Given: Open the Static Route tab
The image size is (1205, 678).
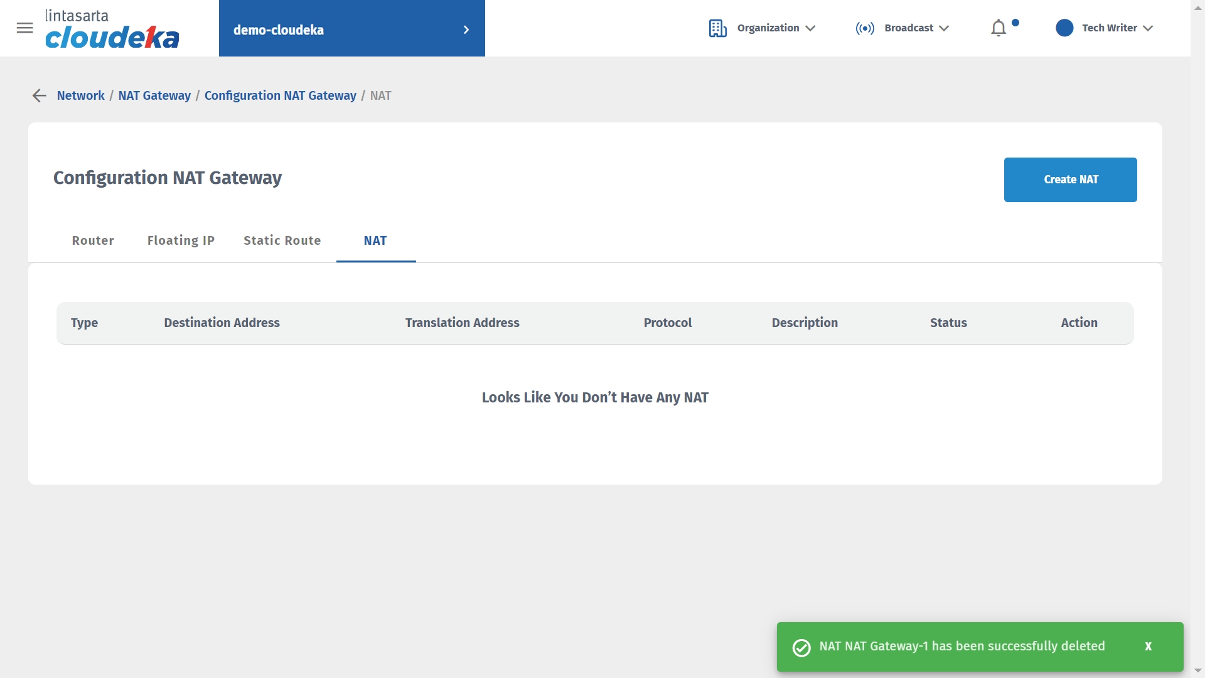Looking at the screenshot, I should point(282,241).
